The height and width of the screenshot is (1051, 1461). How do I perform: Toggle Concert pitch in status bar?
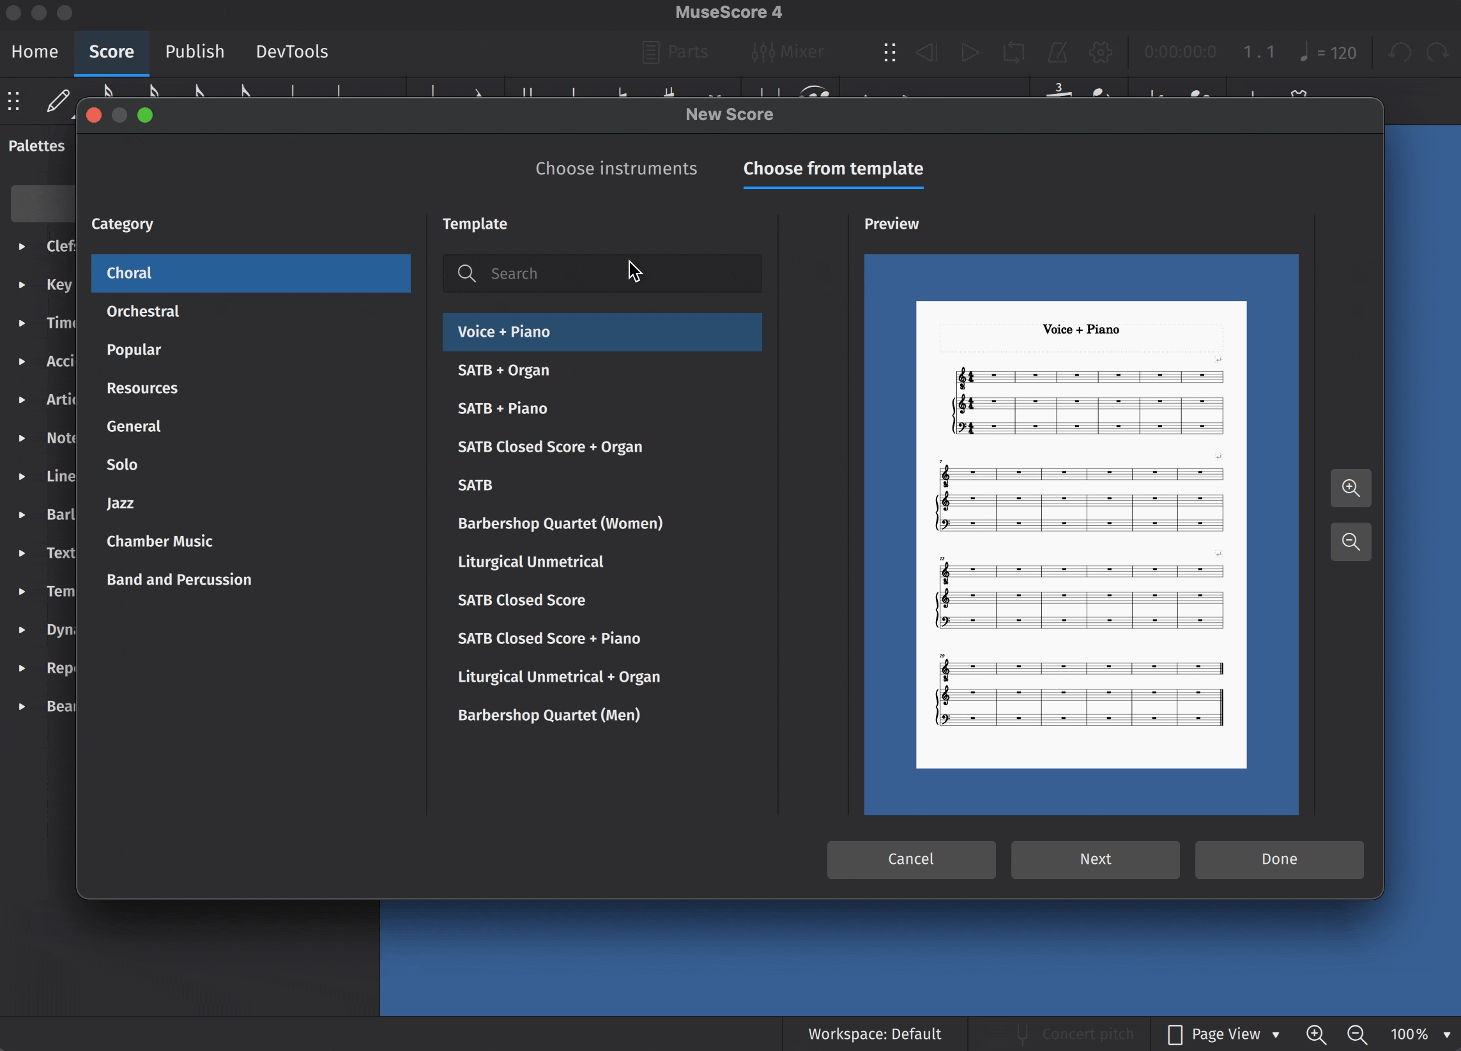point(1075,1034)
